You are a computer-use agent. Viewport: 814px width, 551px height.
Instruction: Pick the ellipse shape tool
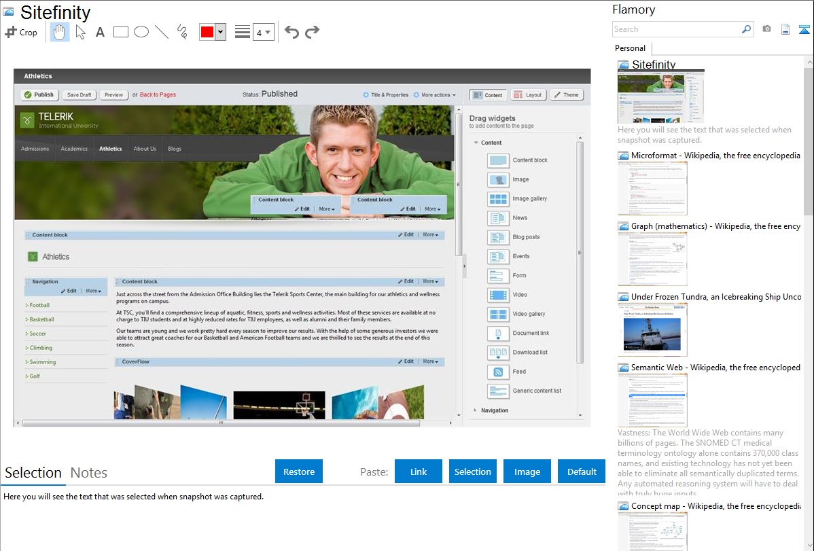tap(141, 32)
